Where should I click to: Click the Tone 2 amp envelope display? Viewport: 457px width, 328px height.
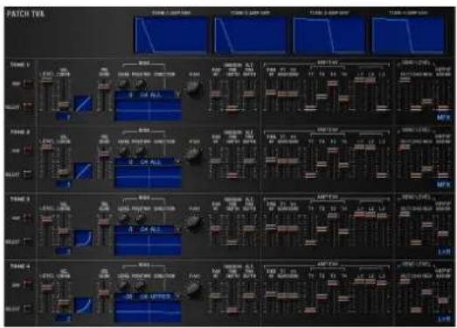[x=251, y=36]
